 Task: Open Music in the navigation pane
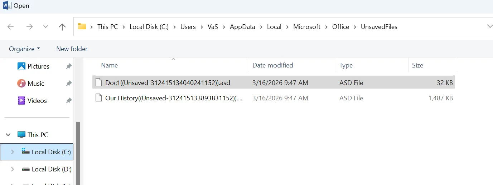click(36, 84)
